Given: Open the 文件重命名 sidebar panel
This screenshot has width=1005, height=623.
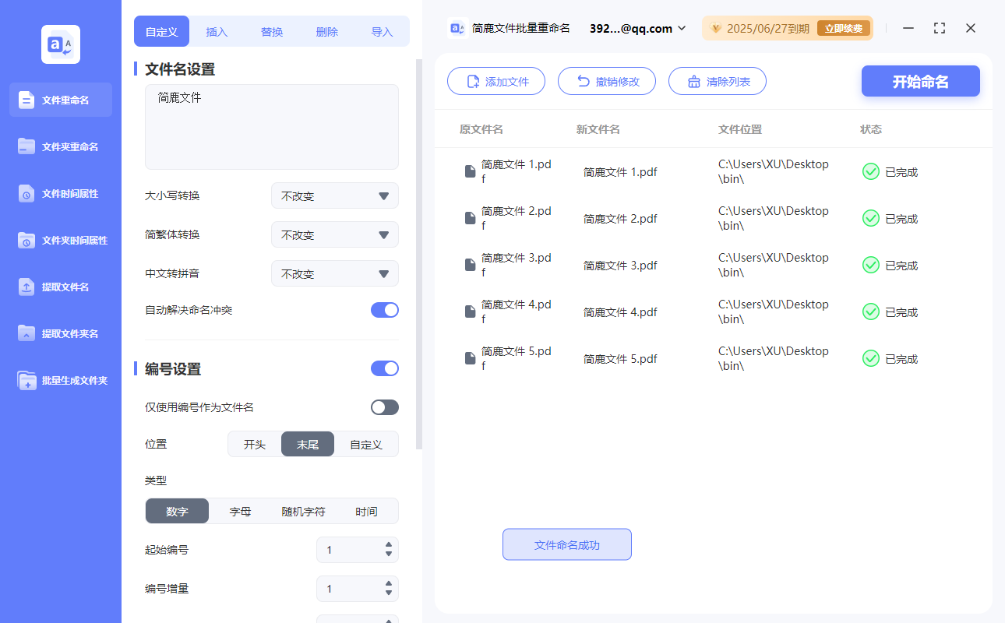Looking at the screenshot, I should (x=60, y=100).
